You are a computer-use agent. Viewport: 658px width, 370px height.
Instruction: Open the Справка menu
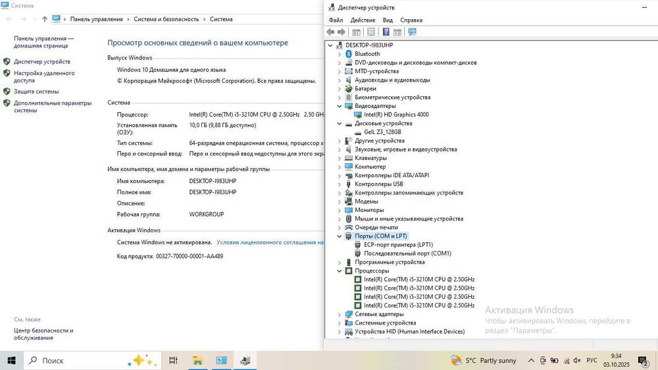pos(411,20)
